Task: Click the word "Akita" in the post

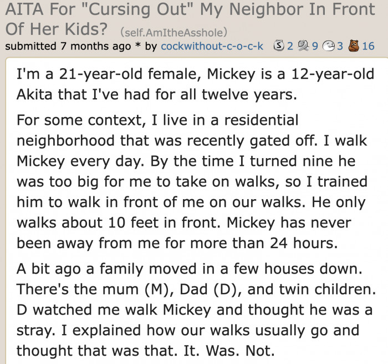Action: coord(34,94)
